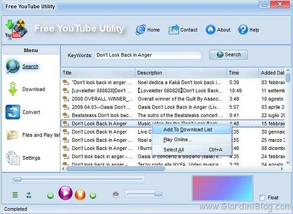Image resolution: width=293 pixels, height=214 pixels.
Task: Select 'Don't look back in anger - ...' row at 4:35
Action: click(x=173, y=156)
